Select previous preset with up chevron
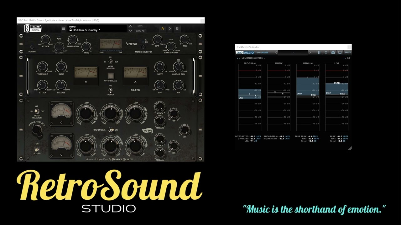Screen dimensions: 401x225 (131, 26)
